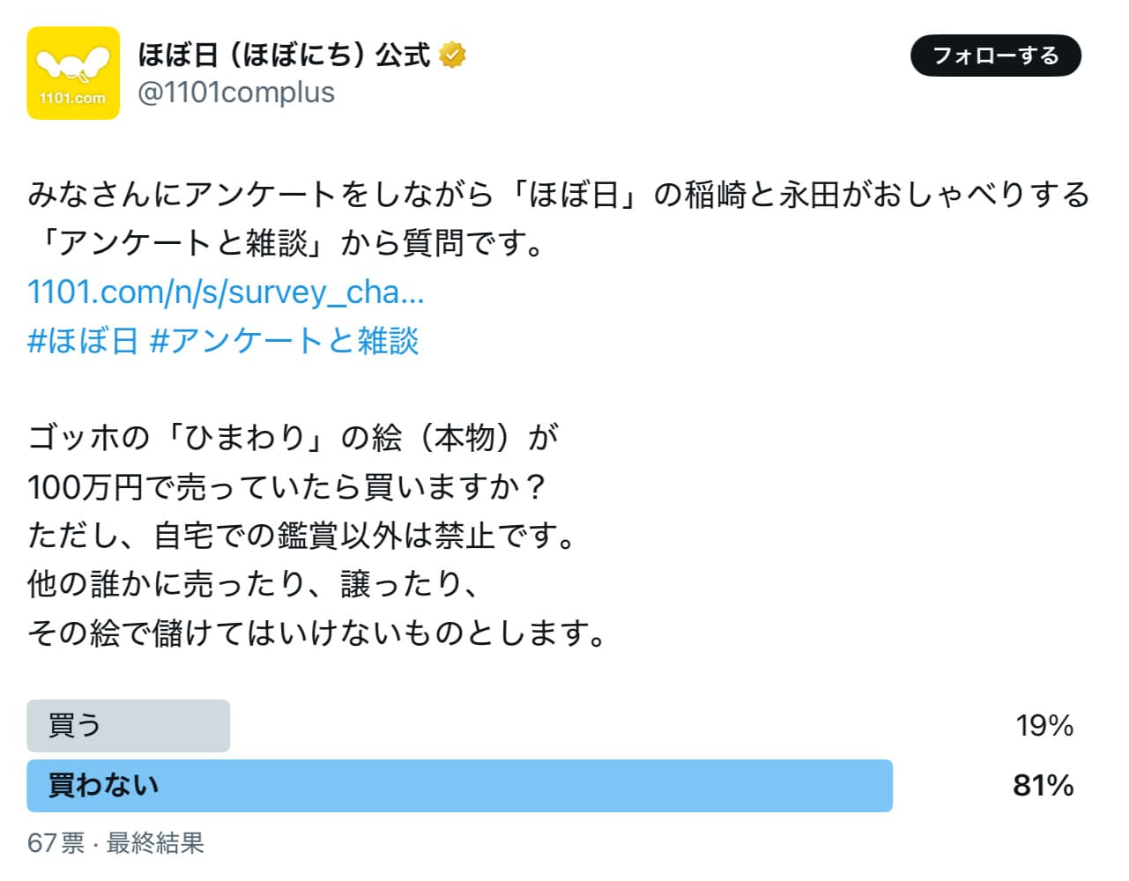
Task: Click the 最終結果 label
Action: [x=155, y=843]
